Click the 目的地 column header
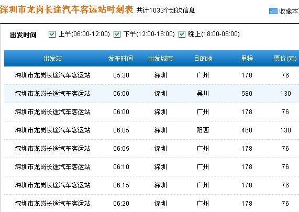Viewport: 299px width, 212px height. coord(203,58)
